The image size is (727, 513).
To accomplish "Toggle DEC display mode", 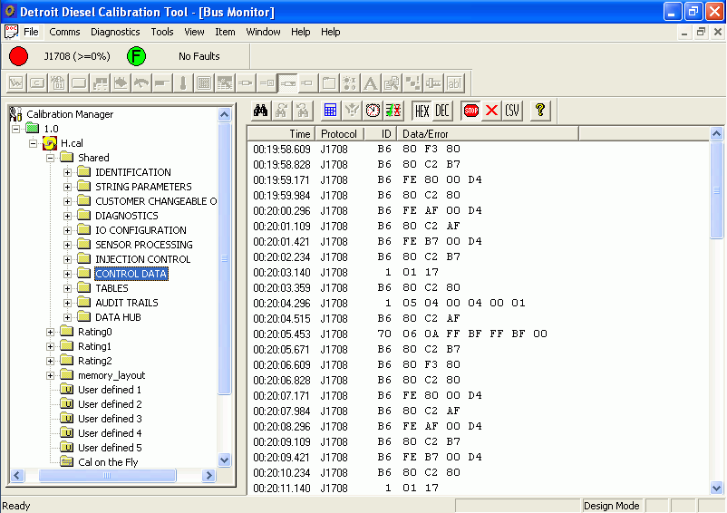I will pos(442,111).
